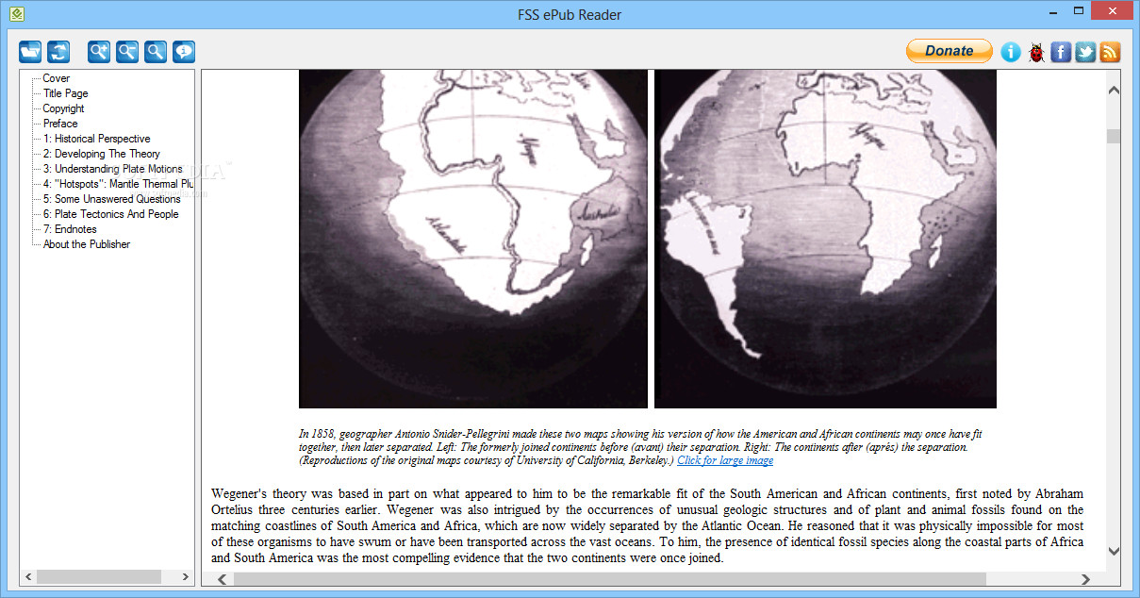Open the 'Click for large image' link
This screenshot has height=598, width=1140.
coord(725,460)
